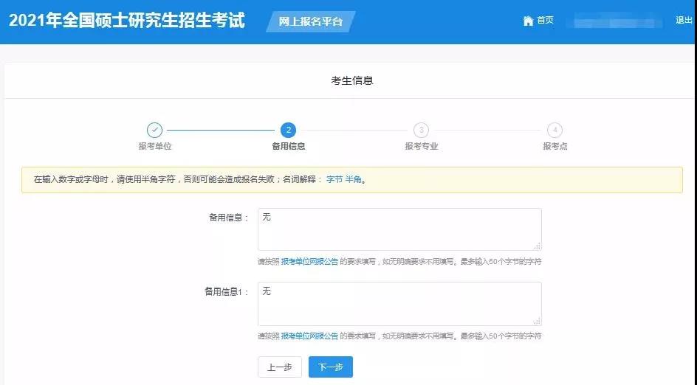
Task: Click the 报考点 step label
Action: pyautogui.click(x=554, y=146)
